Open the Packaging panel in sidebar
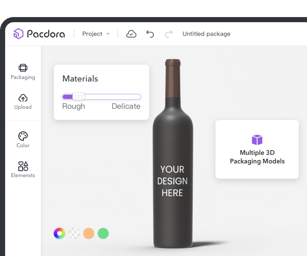The image size is (307, 256). click(x=23, y=71)
